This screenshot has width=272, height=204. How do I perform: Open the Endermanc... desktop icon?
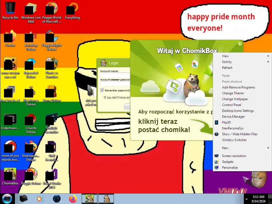10,121
